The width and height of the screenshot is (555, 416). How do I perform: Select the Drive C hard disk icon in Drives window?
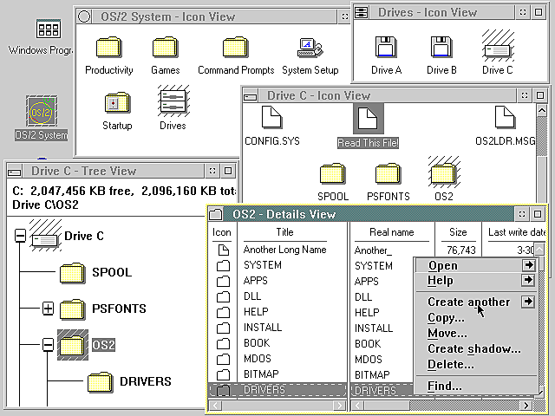498,47
